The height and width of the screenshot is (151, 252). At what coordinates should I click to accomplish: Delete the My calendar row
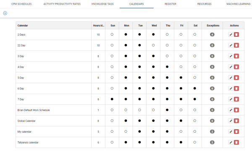tap(236, 132)
